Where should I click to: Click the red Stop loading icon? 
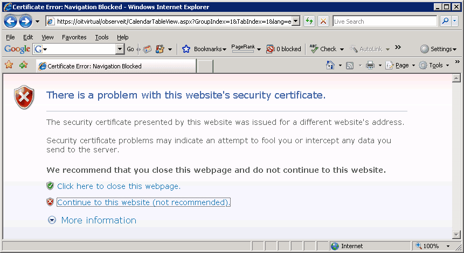point(323,22)
